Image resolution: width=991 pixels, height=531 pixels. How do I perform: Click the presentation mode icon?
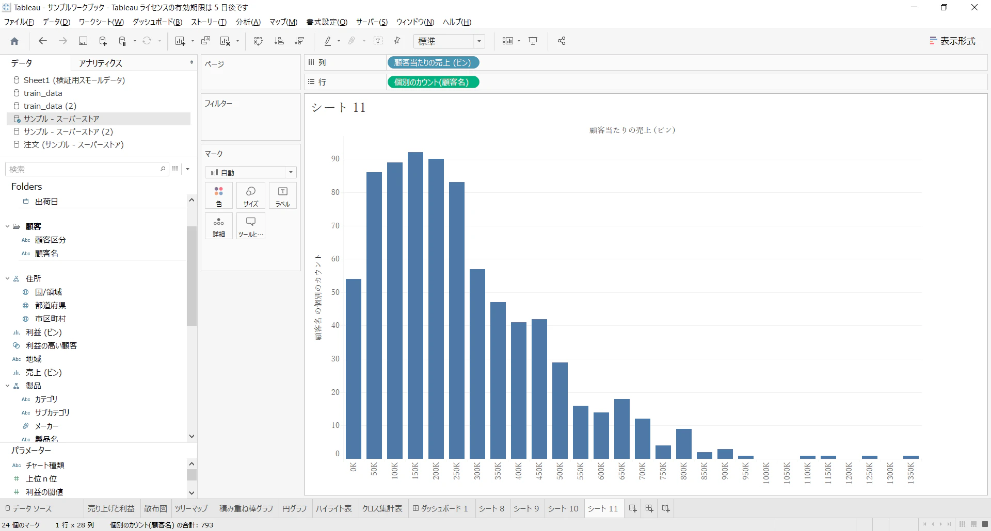pyautogui.click(x=533, y=41)
